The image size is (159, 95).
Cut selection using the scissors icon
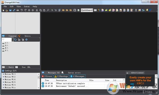(x=37, y=10)
